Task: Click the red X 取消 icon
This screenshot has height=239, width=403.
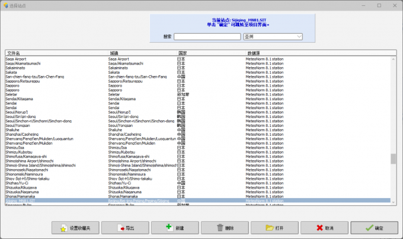Action: [319, 228]
